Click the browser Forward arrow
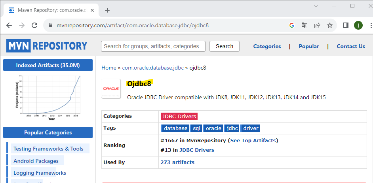The width and height of the screenshot is (373, 183). pyautogui.click(x=22, y=25)
